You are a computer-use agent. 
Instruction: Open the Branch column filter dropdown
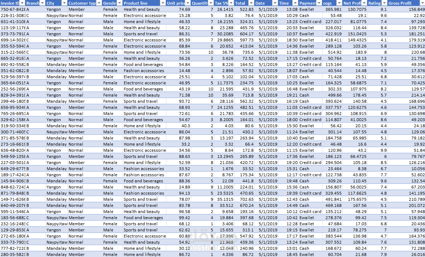click(42, 3)
